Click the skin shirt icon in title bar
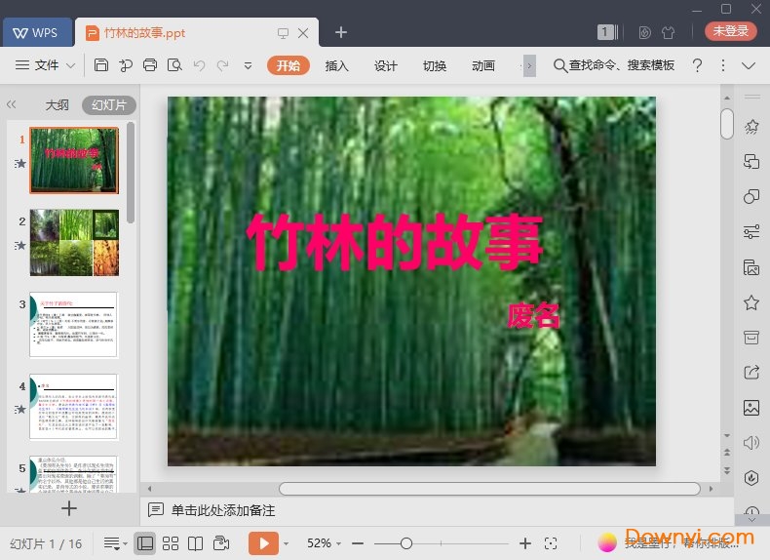This screenshot has height=560, width=770. pos(668,32)
